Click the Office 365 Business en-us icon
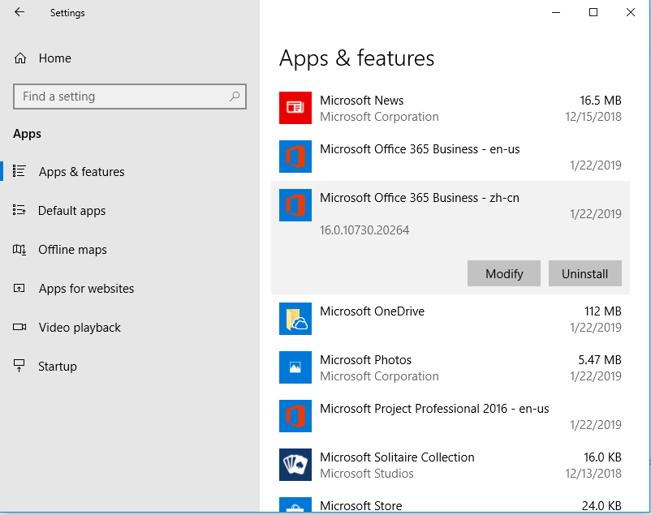Image resolution: width=651 pixels, height=515 pixels. [295, 157]
